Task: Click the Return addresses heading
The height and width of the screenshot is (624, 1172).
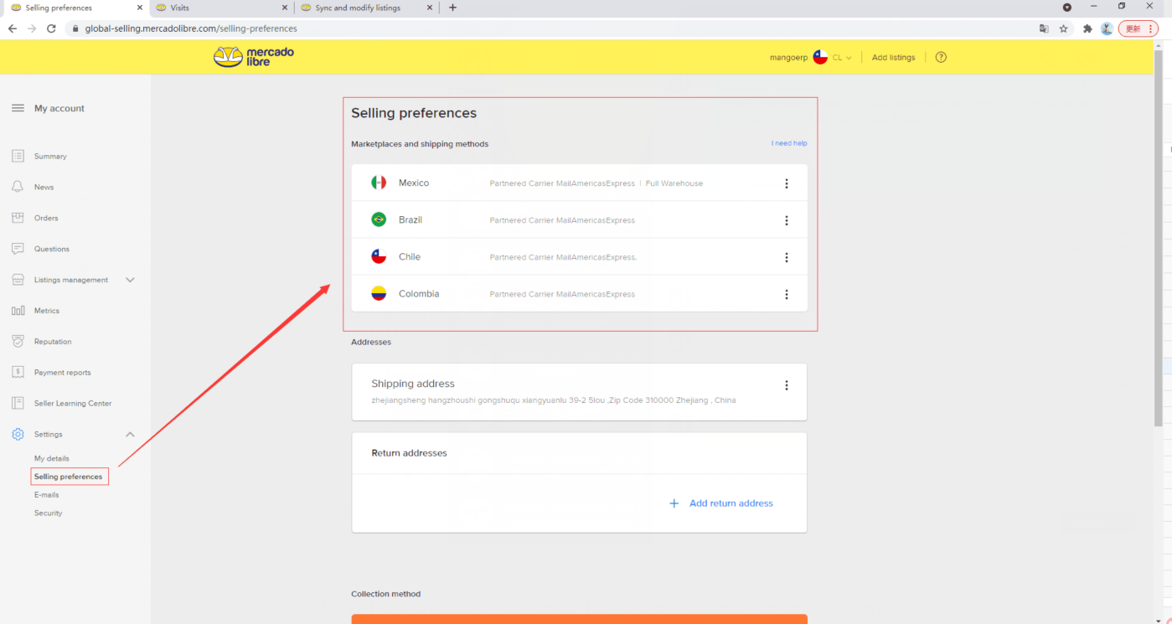Action: click(x=410, y=453)
